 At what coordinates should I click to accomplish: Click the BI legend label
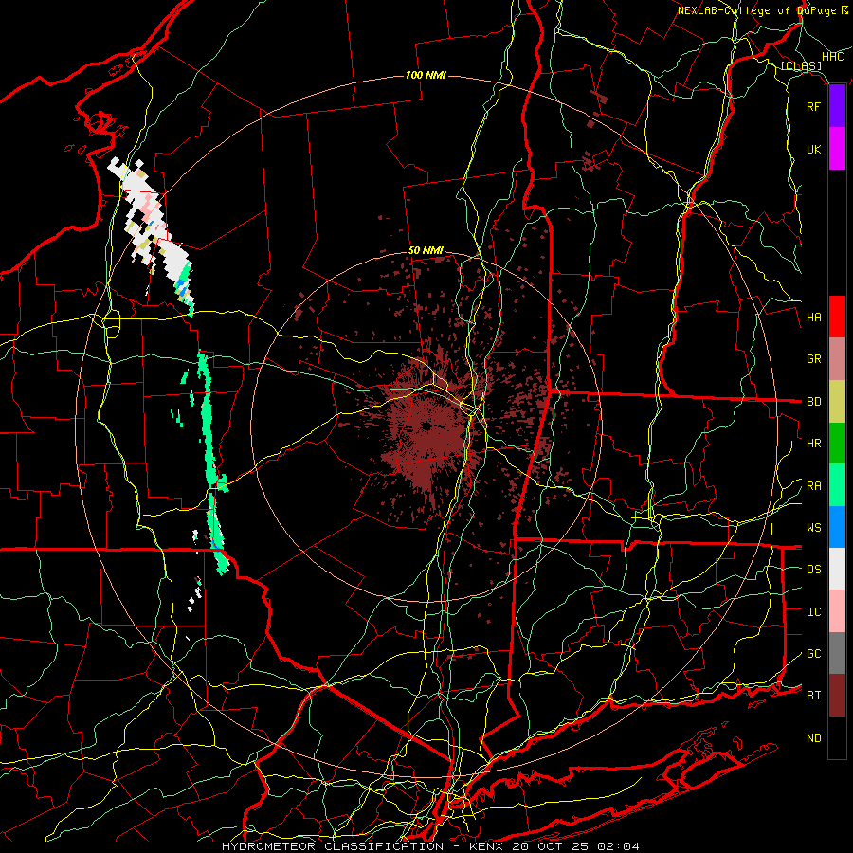pyautogui.click(x=813, y=696)
